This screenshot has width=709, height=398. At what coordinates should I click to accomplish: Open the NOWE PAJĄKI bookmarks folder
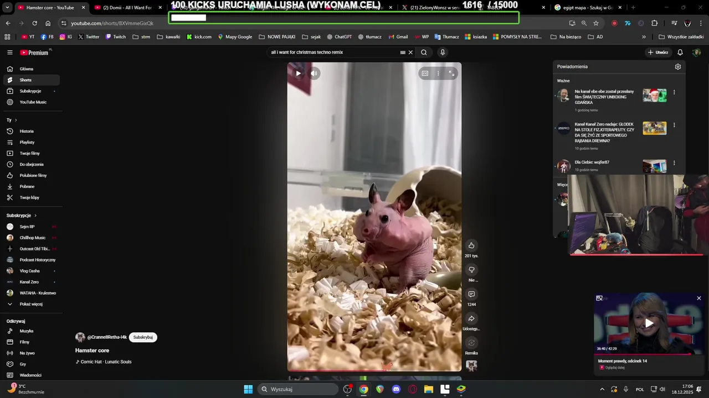pyautogui.click(x=277, y=37)
